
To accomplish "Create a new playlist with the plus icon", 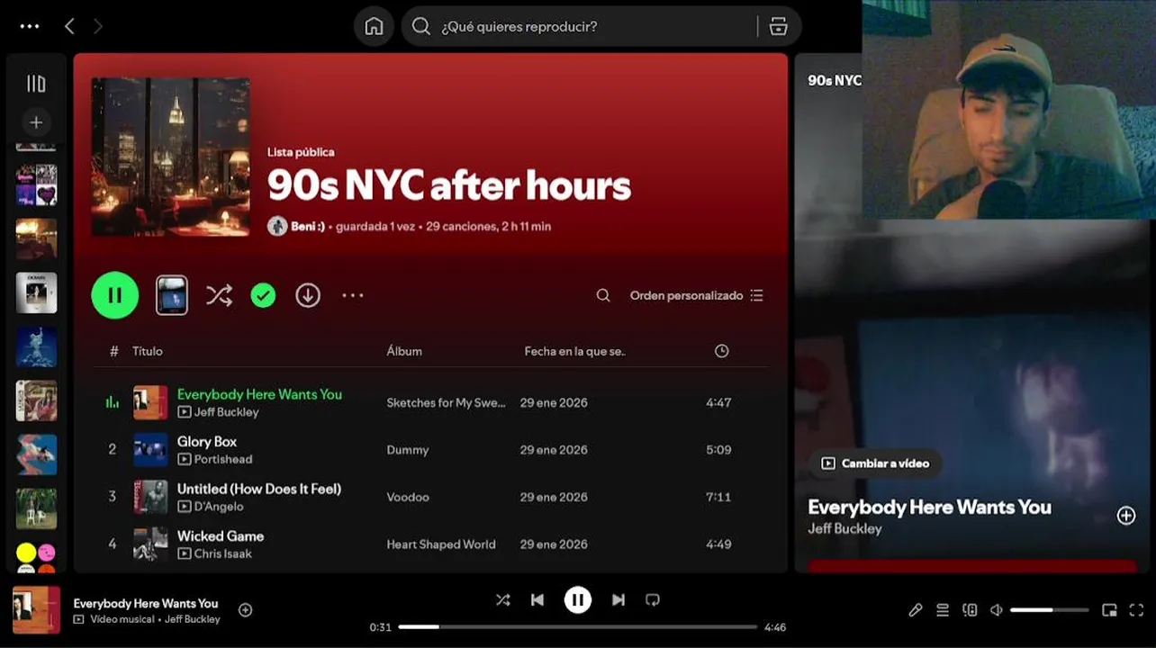I will (x=36, y=122).
